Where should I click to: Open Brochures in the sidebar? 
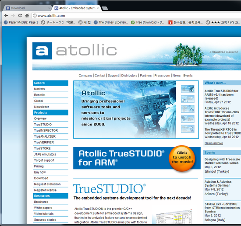(x=41, y=202)
